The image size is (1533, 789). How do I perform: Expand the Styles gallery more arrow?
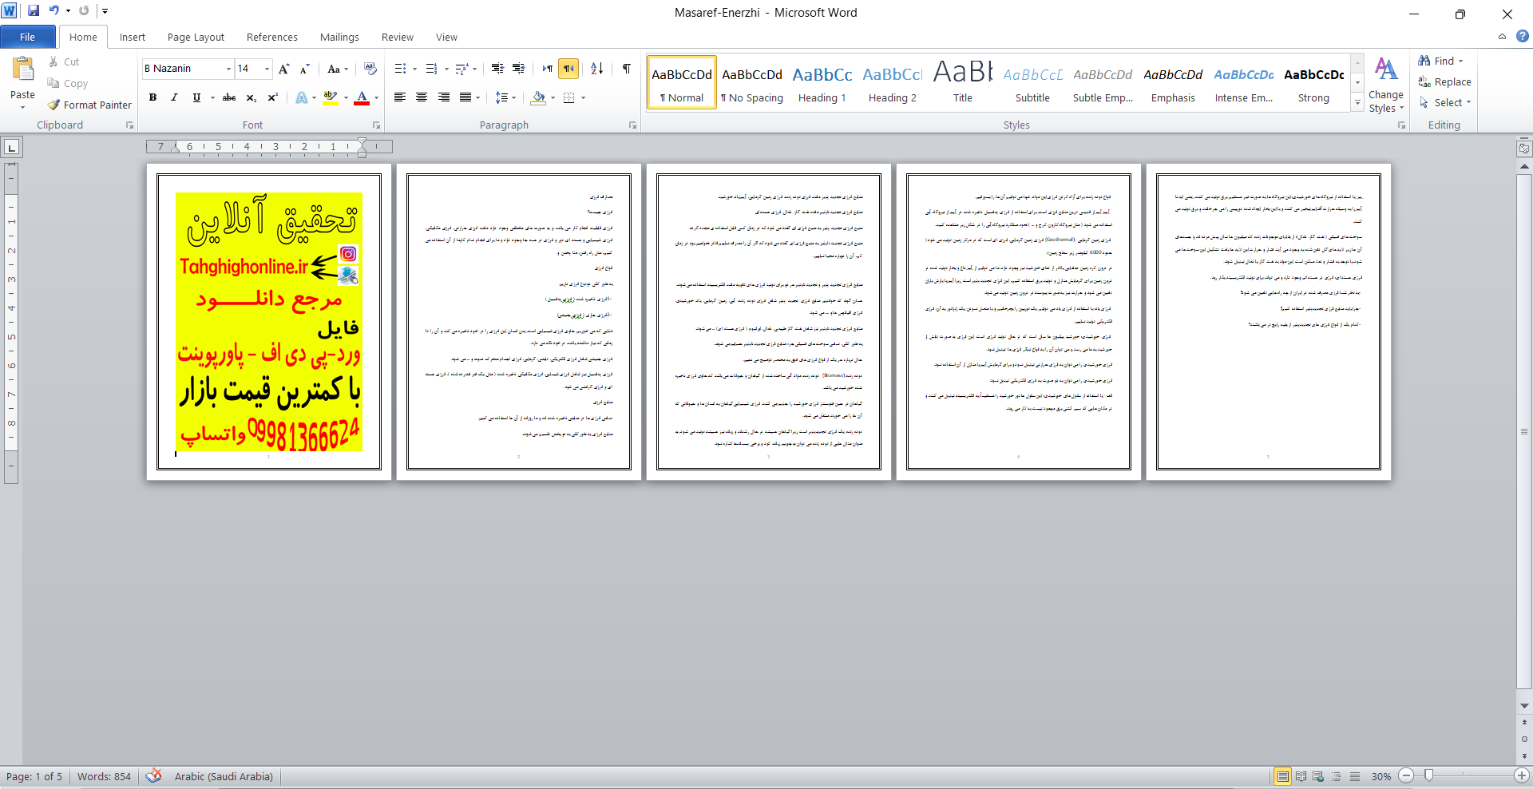tap(1357, 102)
